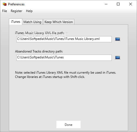Open the File menu
The width and height of the screenshot is (137, 132).
point(5,11)
